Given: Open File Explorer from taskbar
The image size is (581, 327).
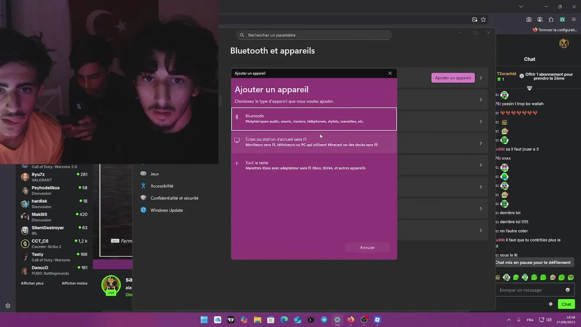Looking at the screenshot, I should (x=257, y=320).
